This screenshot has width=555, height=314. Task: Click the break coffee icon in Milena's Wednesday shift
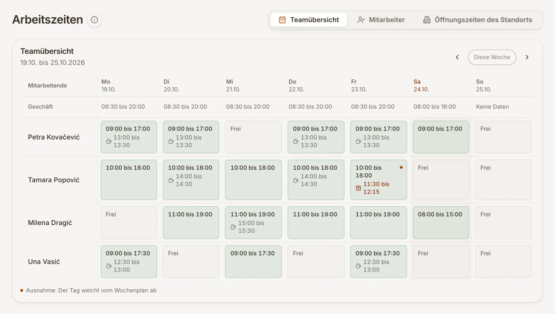[x=233, y=227]
